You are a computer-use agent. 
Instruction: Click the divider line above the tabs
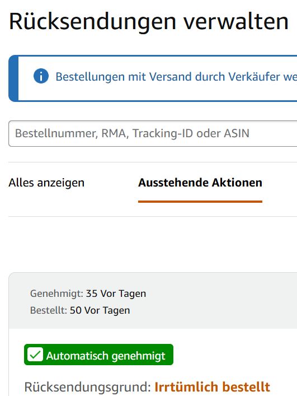(x=153, y=162)
